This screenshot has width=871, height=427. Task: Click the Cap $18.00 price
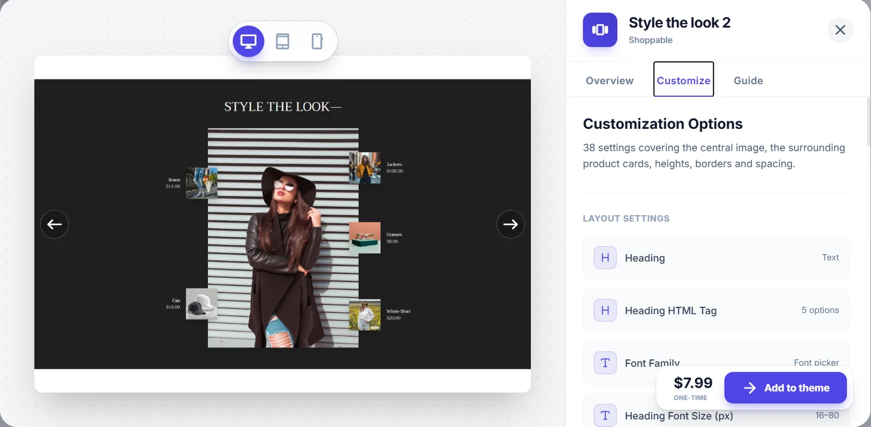point(173,307)
